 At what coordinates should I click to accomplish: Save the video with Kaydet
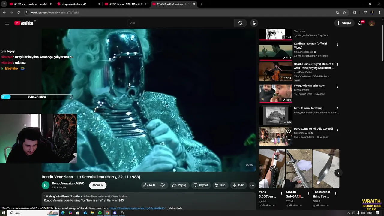201,185
